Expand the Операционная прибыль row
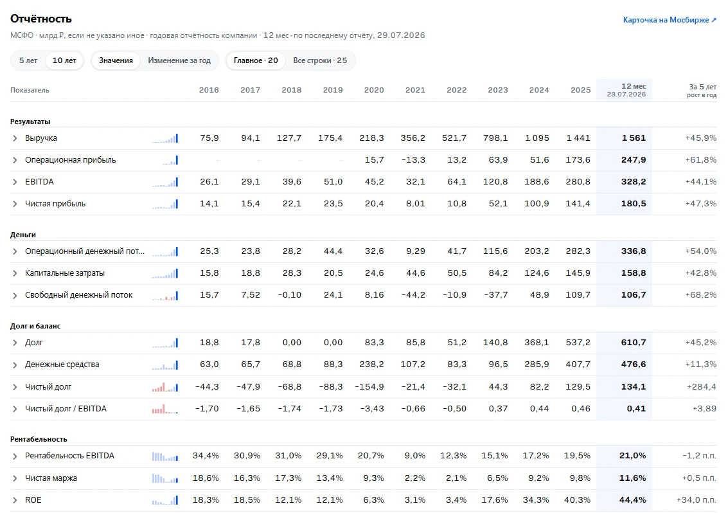 click(15, 160)
